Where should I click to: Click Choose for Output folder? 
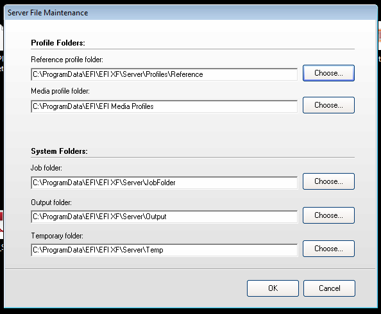click(328, 215)
